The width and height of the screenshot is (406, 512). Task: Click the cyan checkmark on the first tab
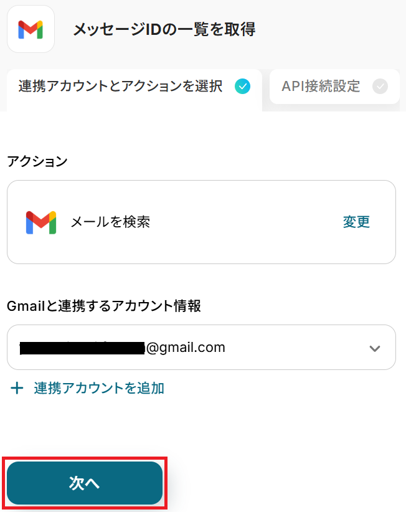tap(242, 87)
